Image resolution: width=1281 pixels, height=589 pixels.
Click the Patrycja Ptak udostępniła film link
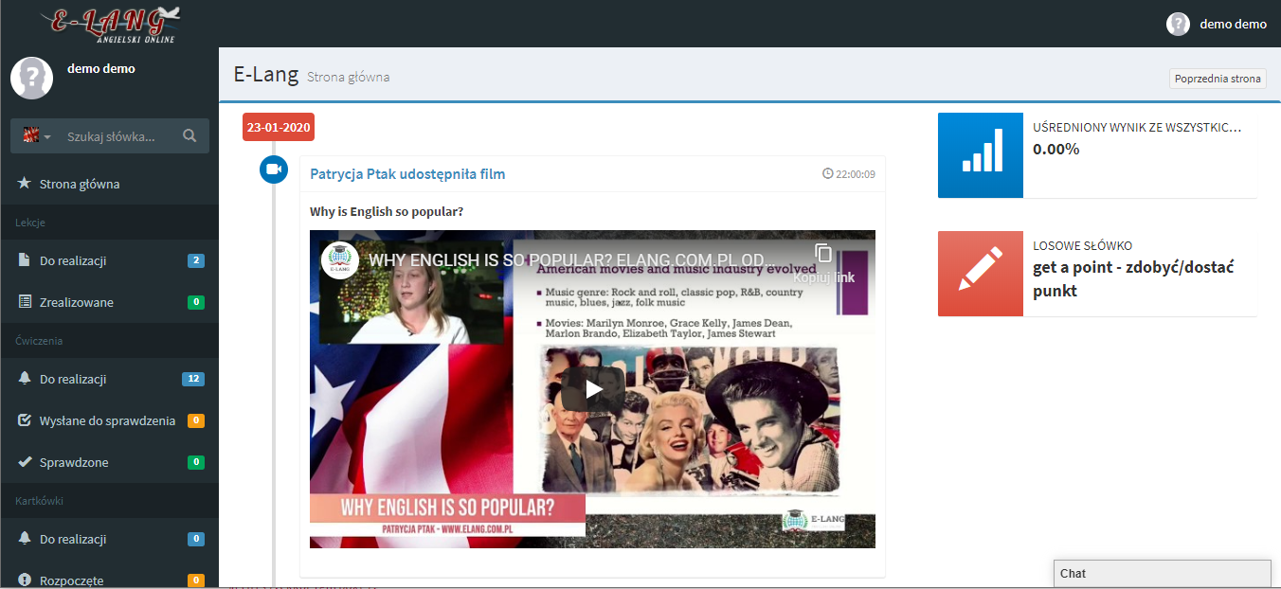coord(407,174)
